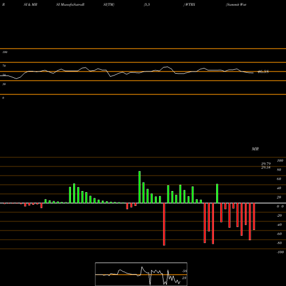286x286 pixels.
Task: Click the 20 label on MR axis
Action: [x=279, y=197]
